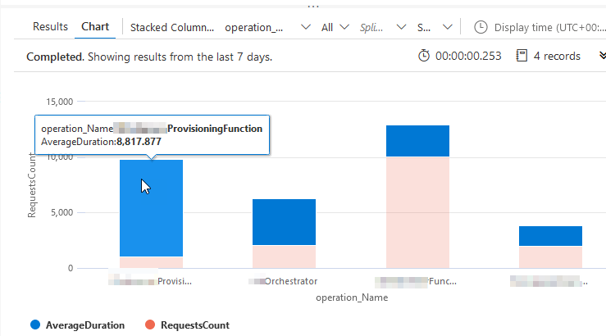The height and width of the screenshot is (336, 606).
Task: Switch to the Results tab
Action: tap(50, 26)
